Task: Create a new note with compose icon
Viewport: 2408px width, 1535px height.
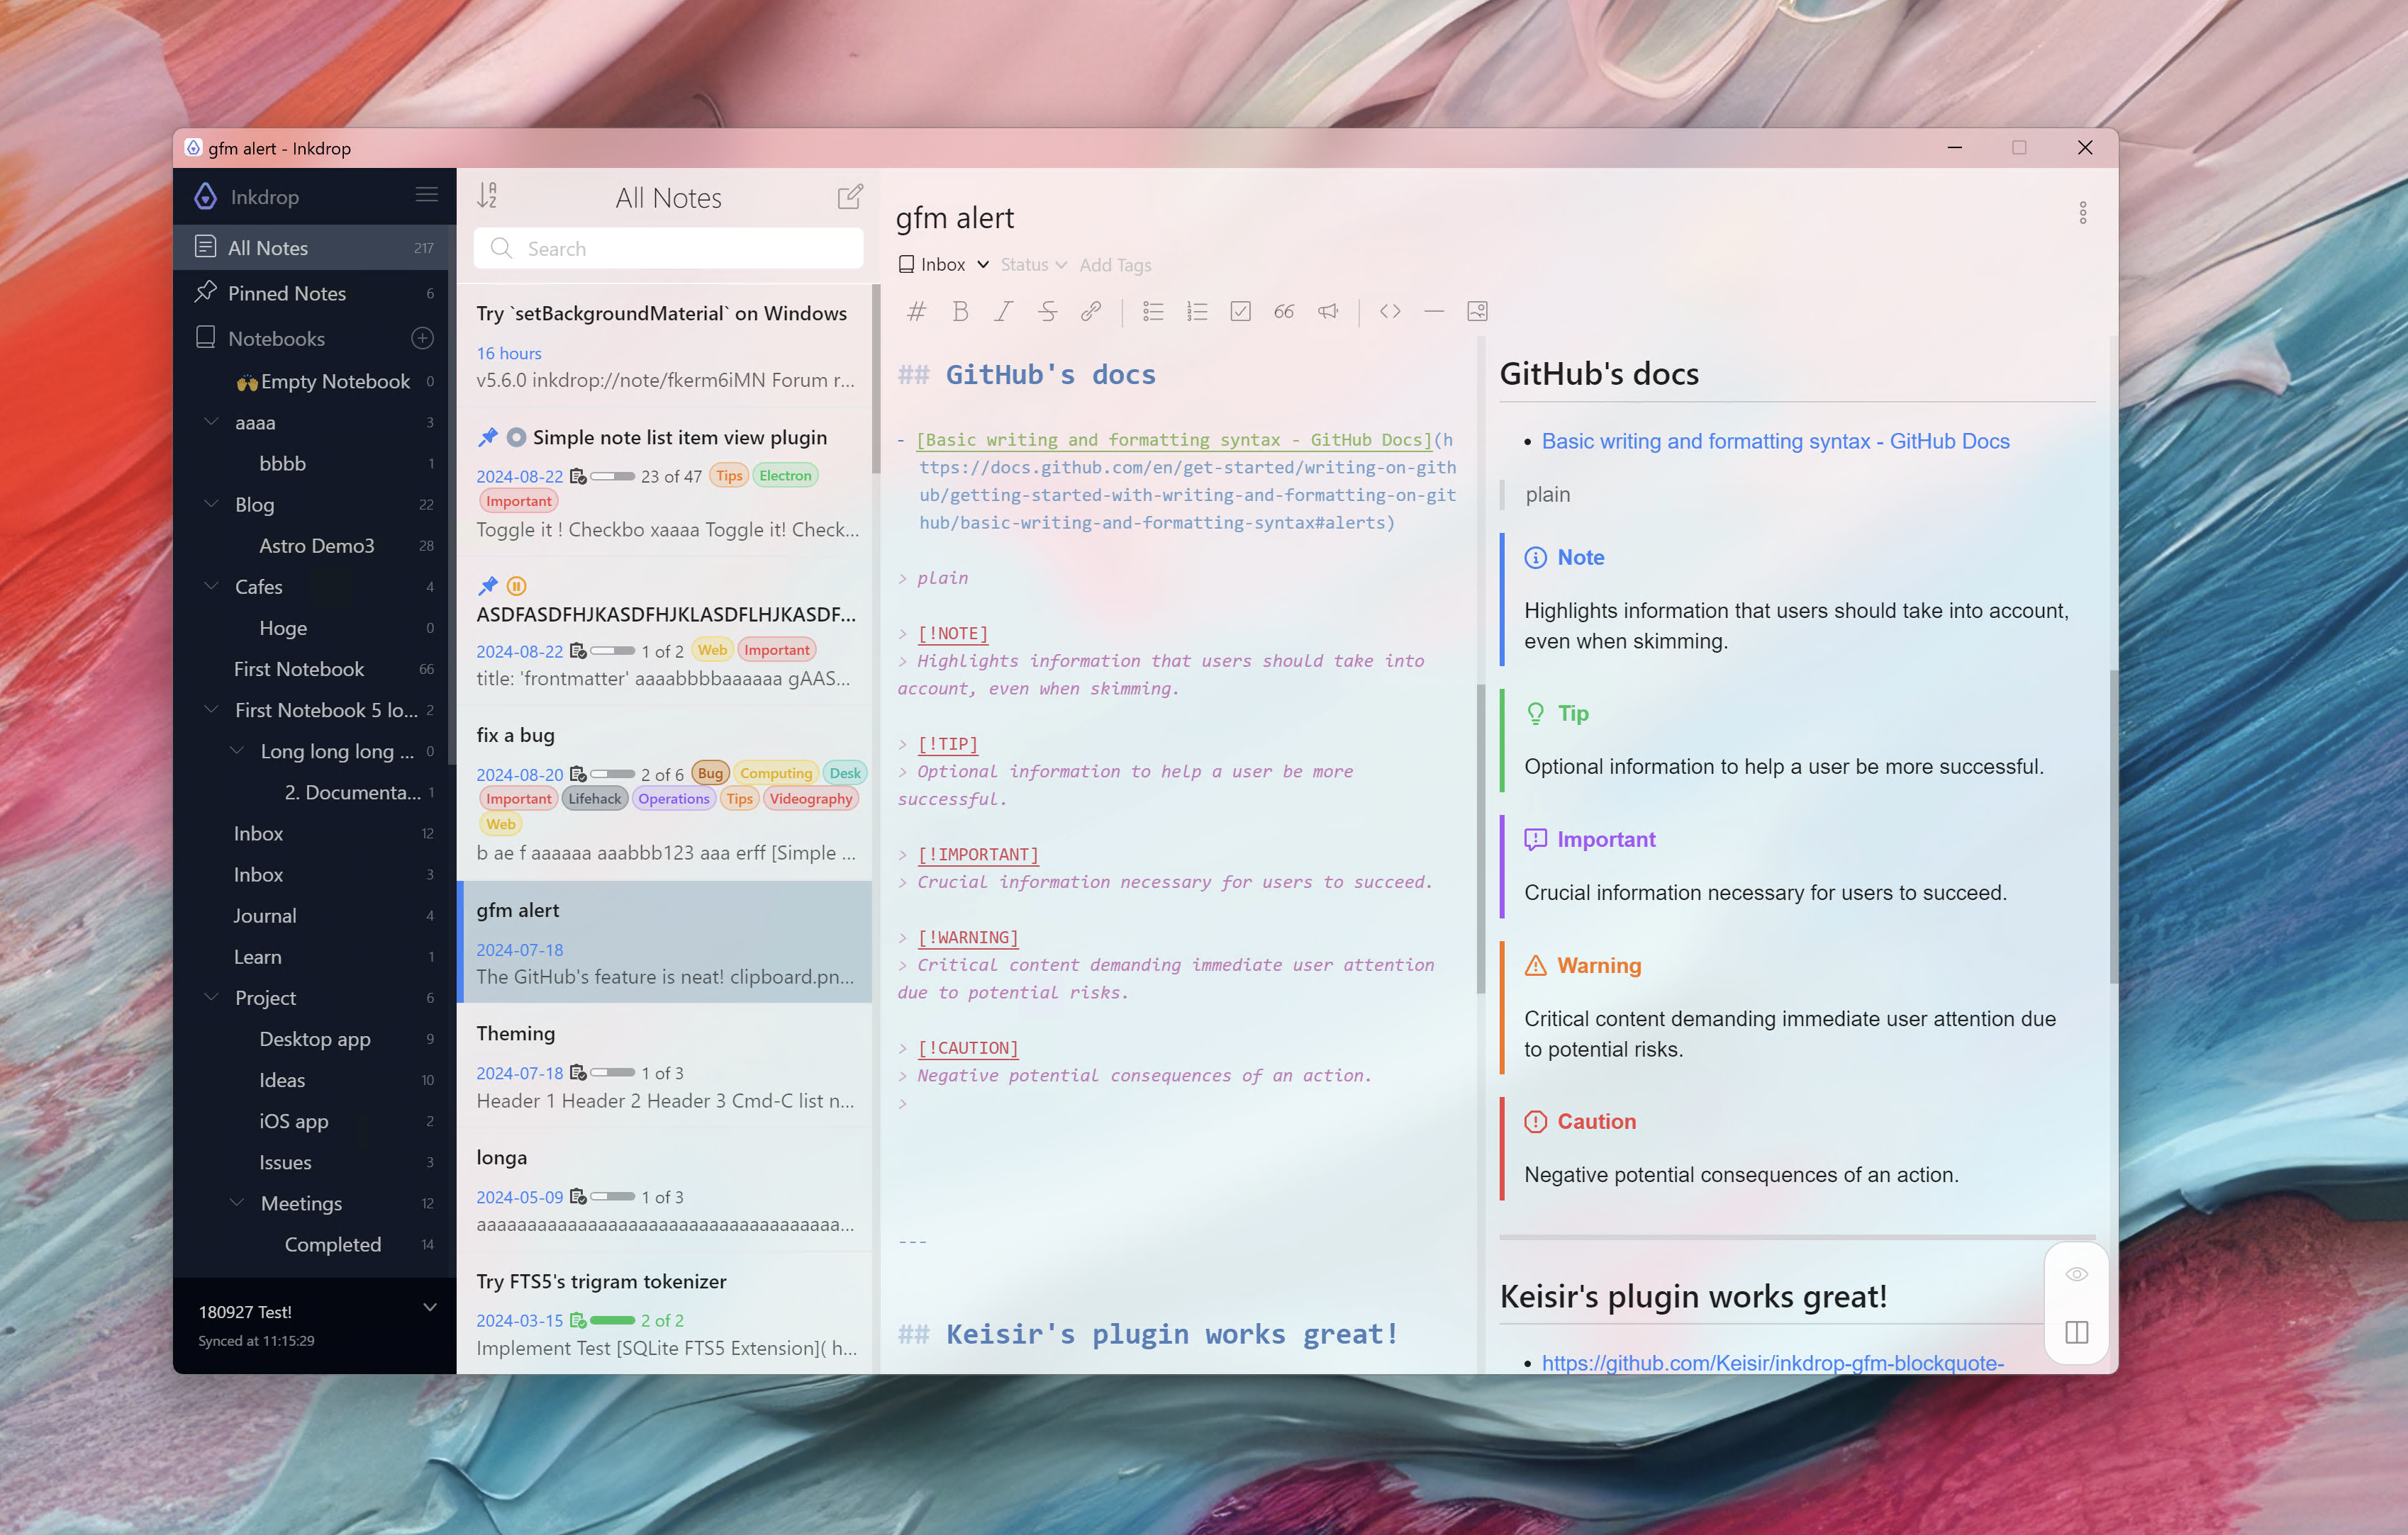Action: [849, 197]
